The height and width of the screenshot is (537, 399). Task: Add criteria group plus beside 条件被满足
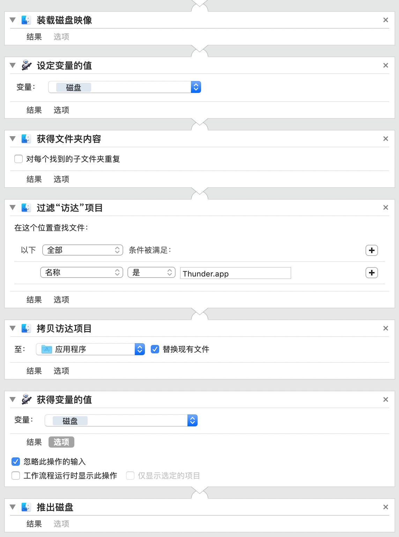371,250
